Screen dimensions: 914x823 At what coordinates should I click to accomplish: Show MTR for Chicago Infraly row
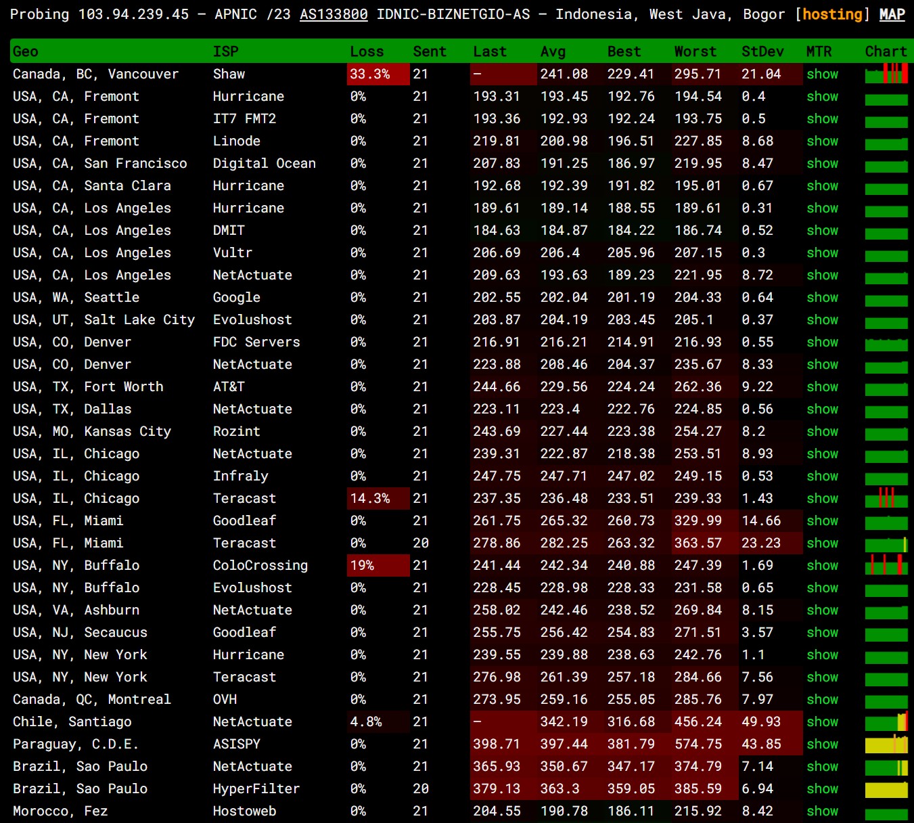pos(822,476)
